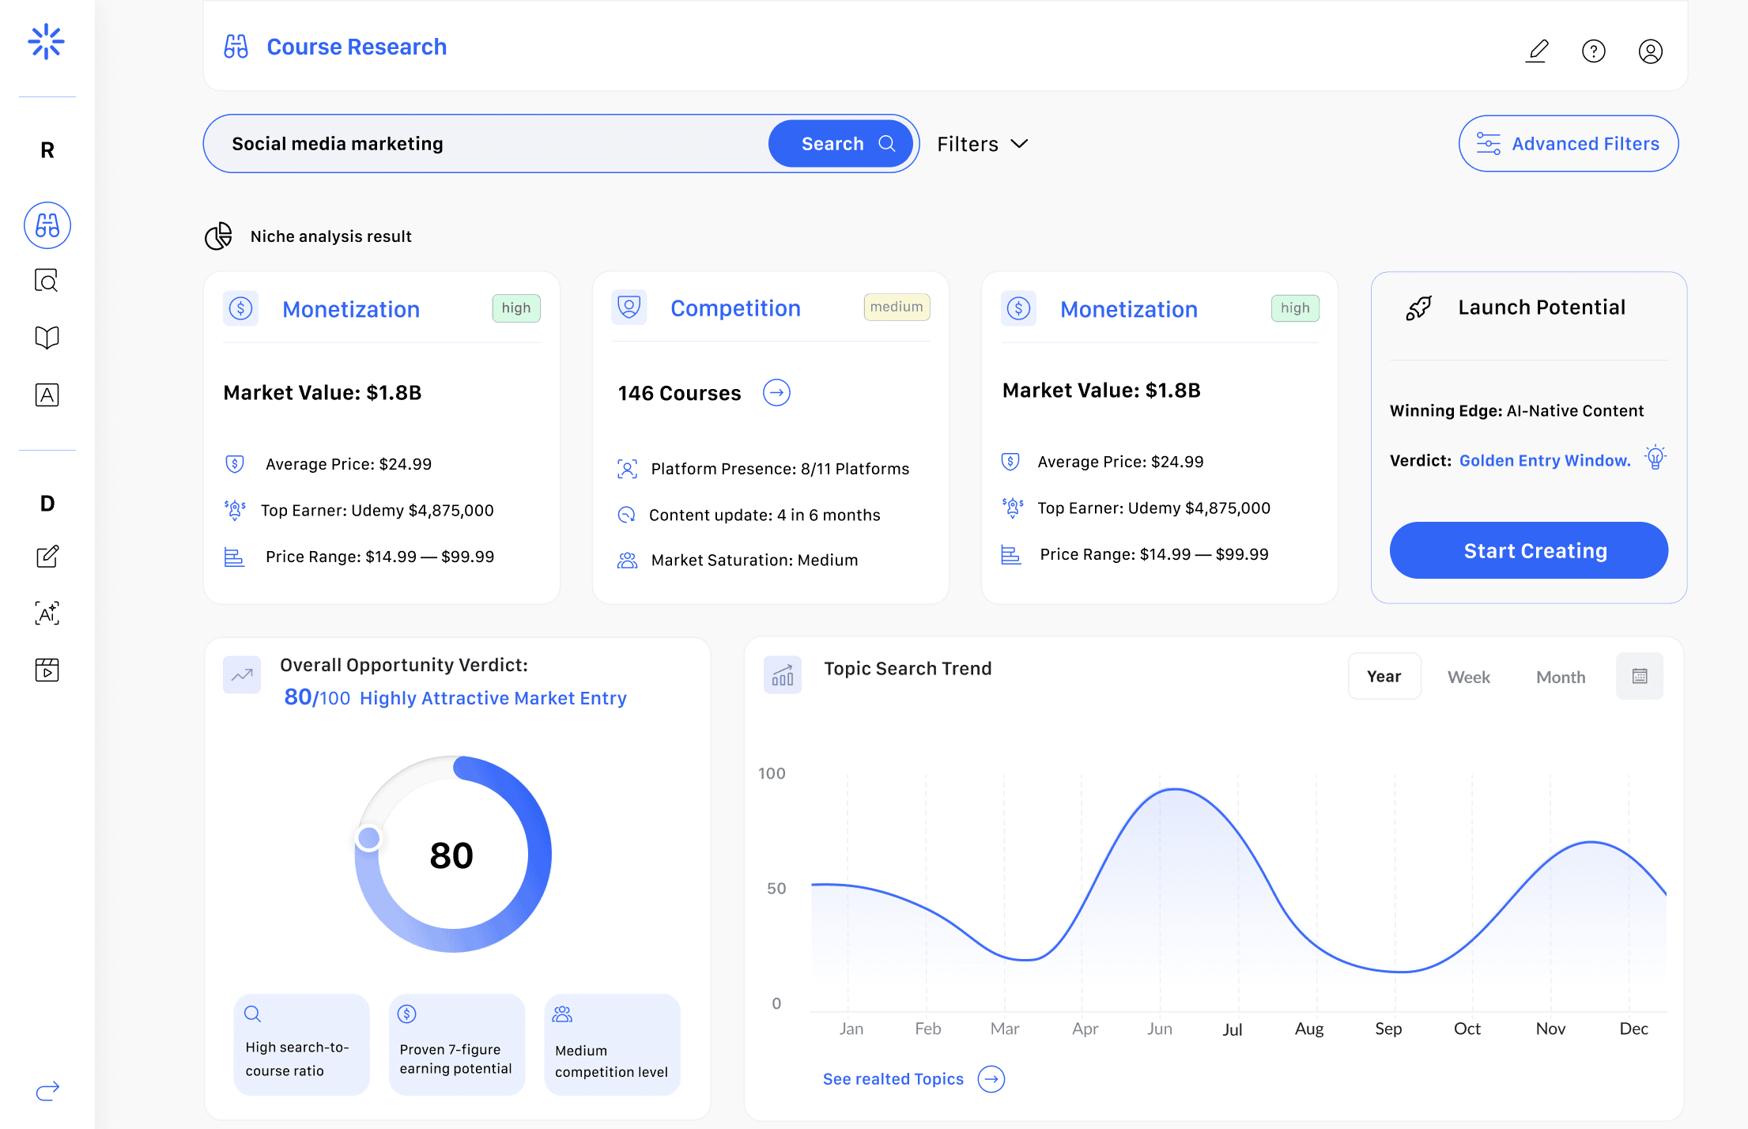Open Advanced Filters panel

1568,144
